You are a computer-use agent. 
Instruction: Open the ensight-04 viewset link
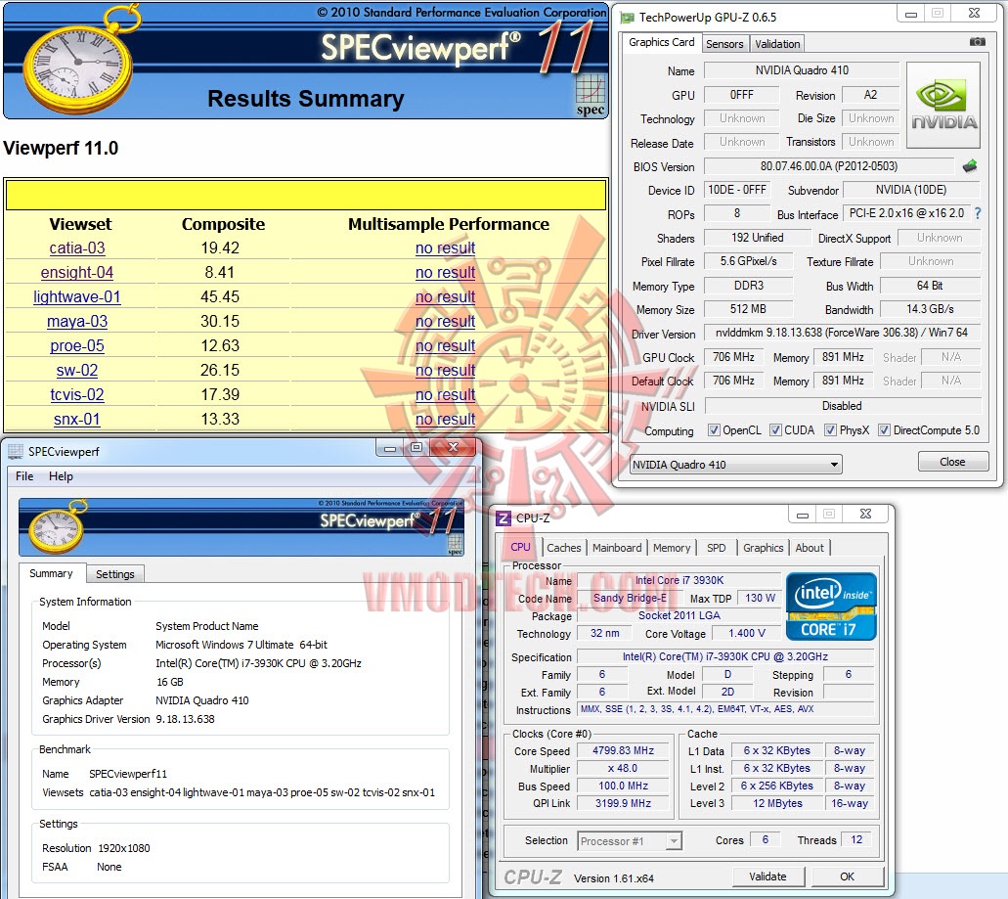[76, 273]
